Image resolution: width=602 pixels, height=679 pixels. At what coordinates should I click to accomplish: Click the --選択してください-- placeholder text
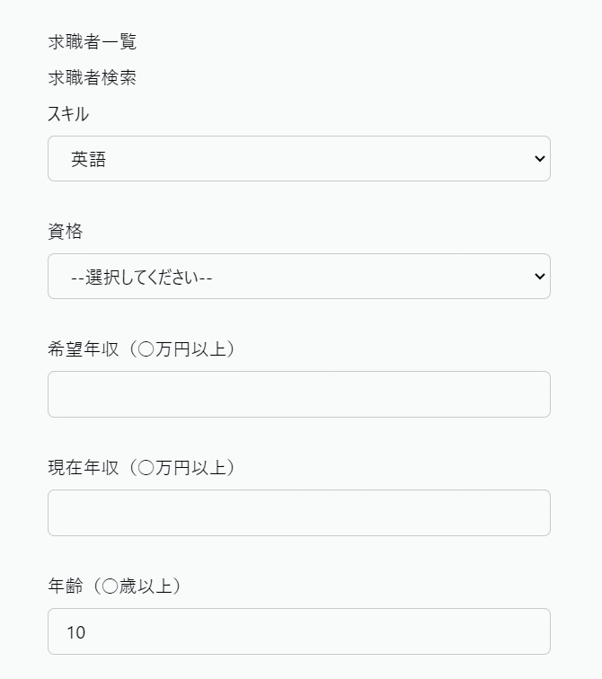pyautogui.click(x=142, y=277)
